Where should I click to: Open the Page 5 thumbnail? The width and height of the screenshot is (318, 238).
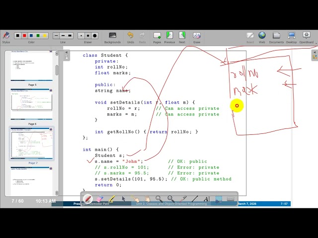click(31, 66)
